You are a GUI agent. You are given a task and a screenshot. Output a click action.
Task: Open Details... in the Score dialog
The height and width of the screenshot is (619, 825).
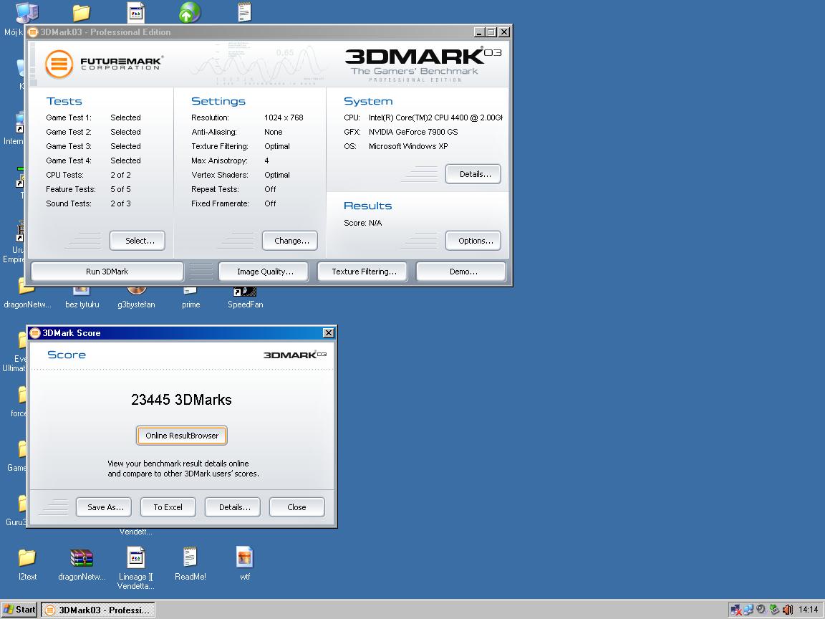[233, 507]
